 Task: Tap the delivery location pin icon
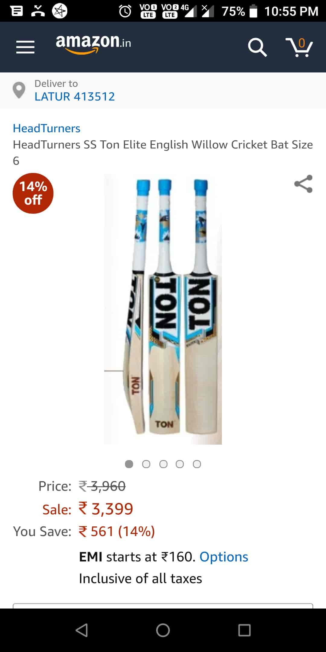19,90
